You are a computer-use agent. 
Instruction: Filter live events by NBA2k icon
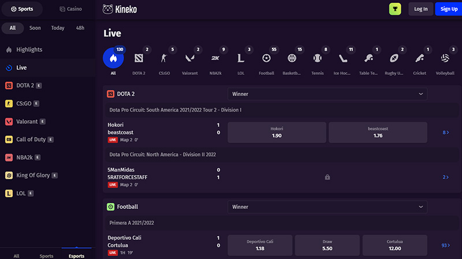(215, 58)
